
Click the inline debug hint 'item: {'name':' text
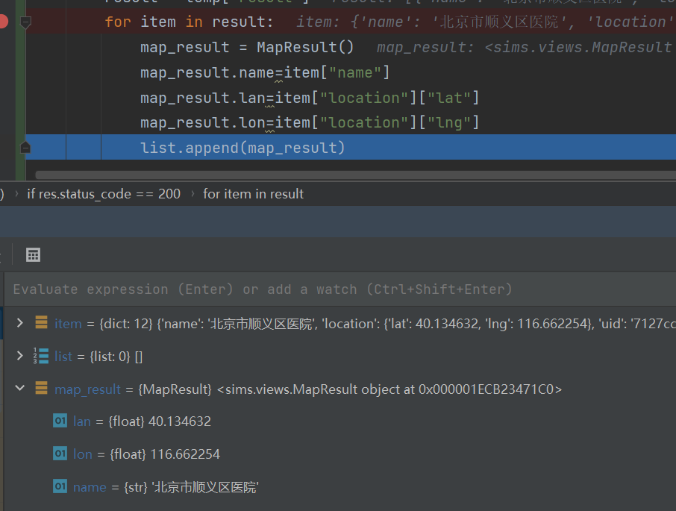click(x=358, y=22)
